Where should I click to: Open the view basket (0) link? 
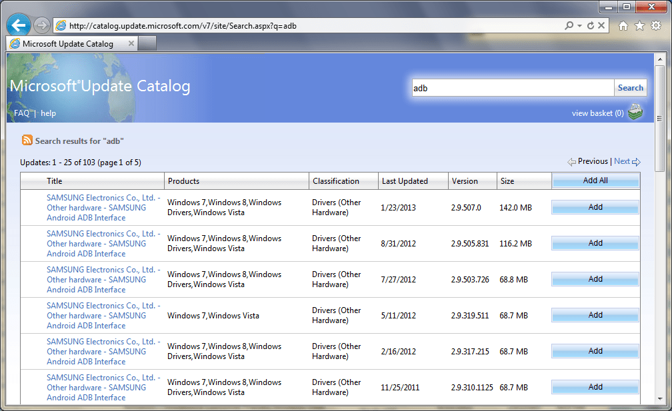click(x=597, y=113)
